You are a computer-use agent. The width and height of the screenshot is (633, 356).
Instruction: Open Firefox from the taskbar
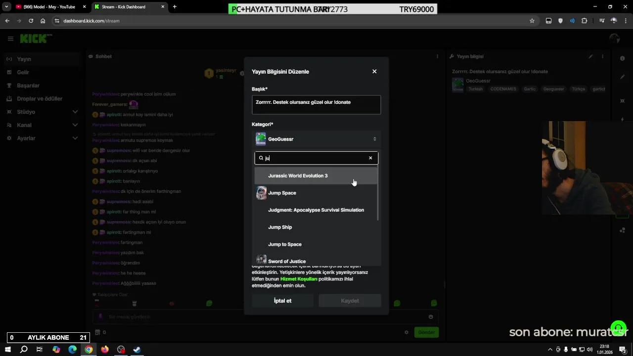pyautogui.click(x=105, y=350)
